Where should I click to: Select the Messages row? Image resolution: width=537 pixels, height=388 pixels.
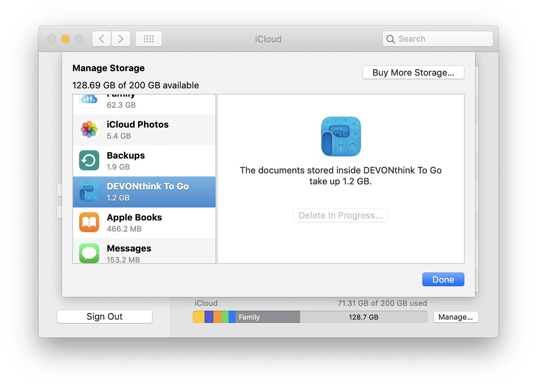144,251
